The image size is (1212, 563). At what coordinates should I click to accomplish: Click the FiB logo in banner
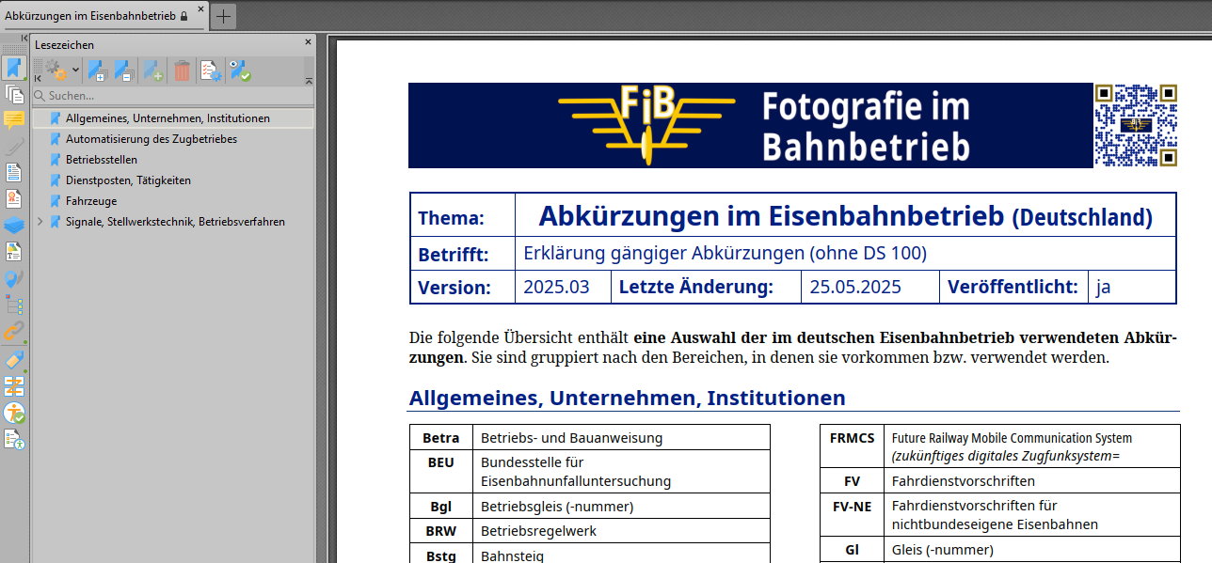pos(646,124)
